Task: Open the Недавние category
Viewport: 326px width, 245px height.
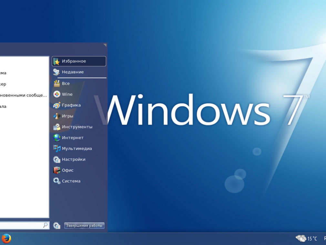Action: (x=79, y=72)
